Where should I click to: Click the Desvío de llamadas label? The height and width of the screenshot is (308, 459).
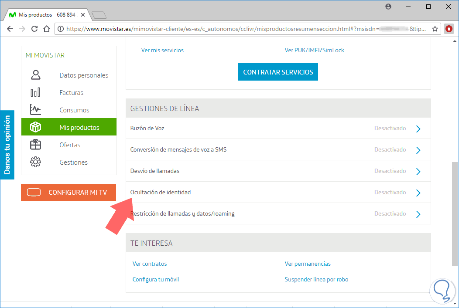(x=154, y=171)
